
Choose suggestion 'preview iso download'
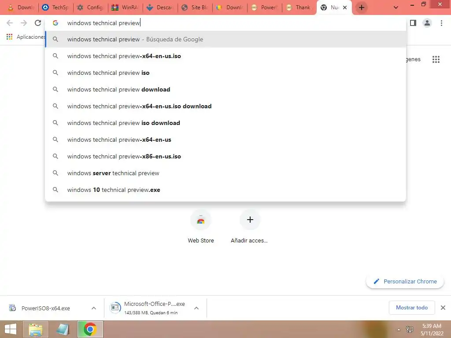point(225,123)
